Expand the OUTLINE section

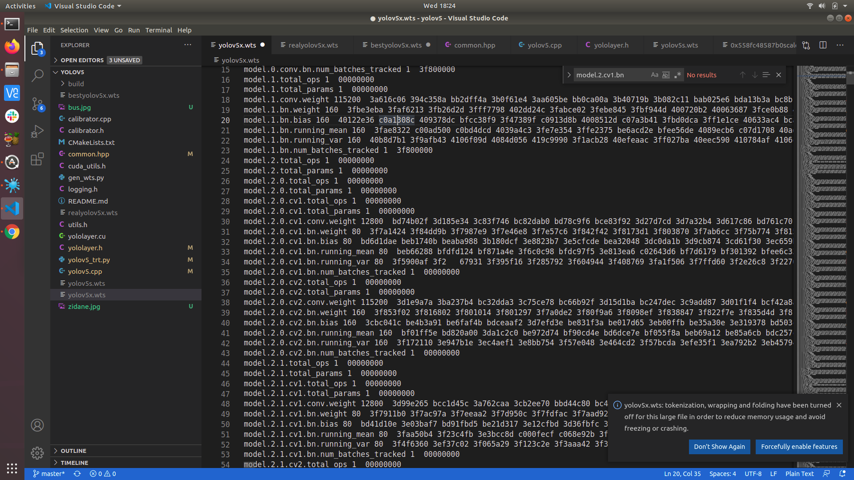click(74, 451)
